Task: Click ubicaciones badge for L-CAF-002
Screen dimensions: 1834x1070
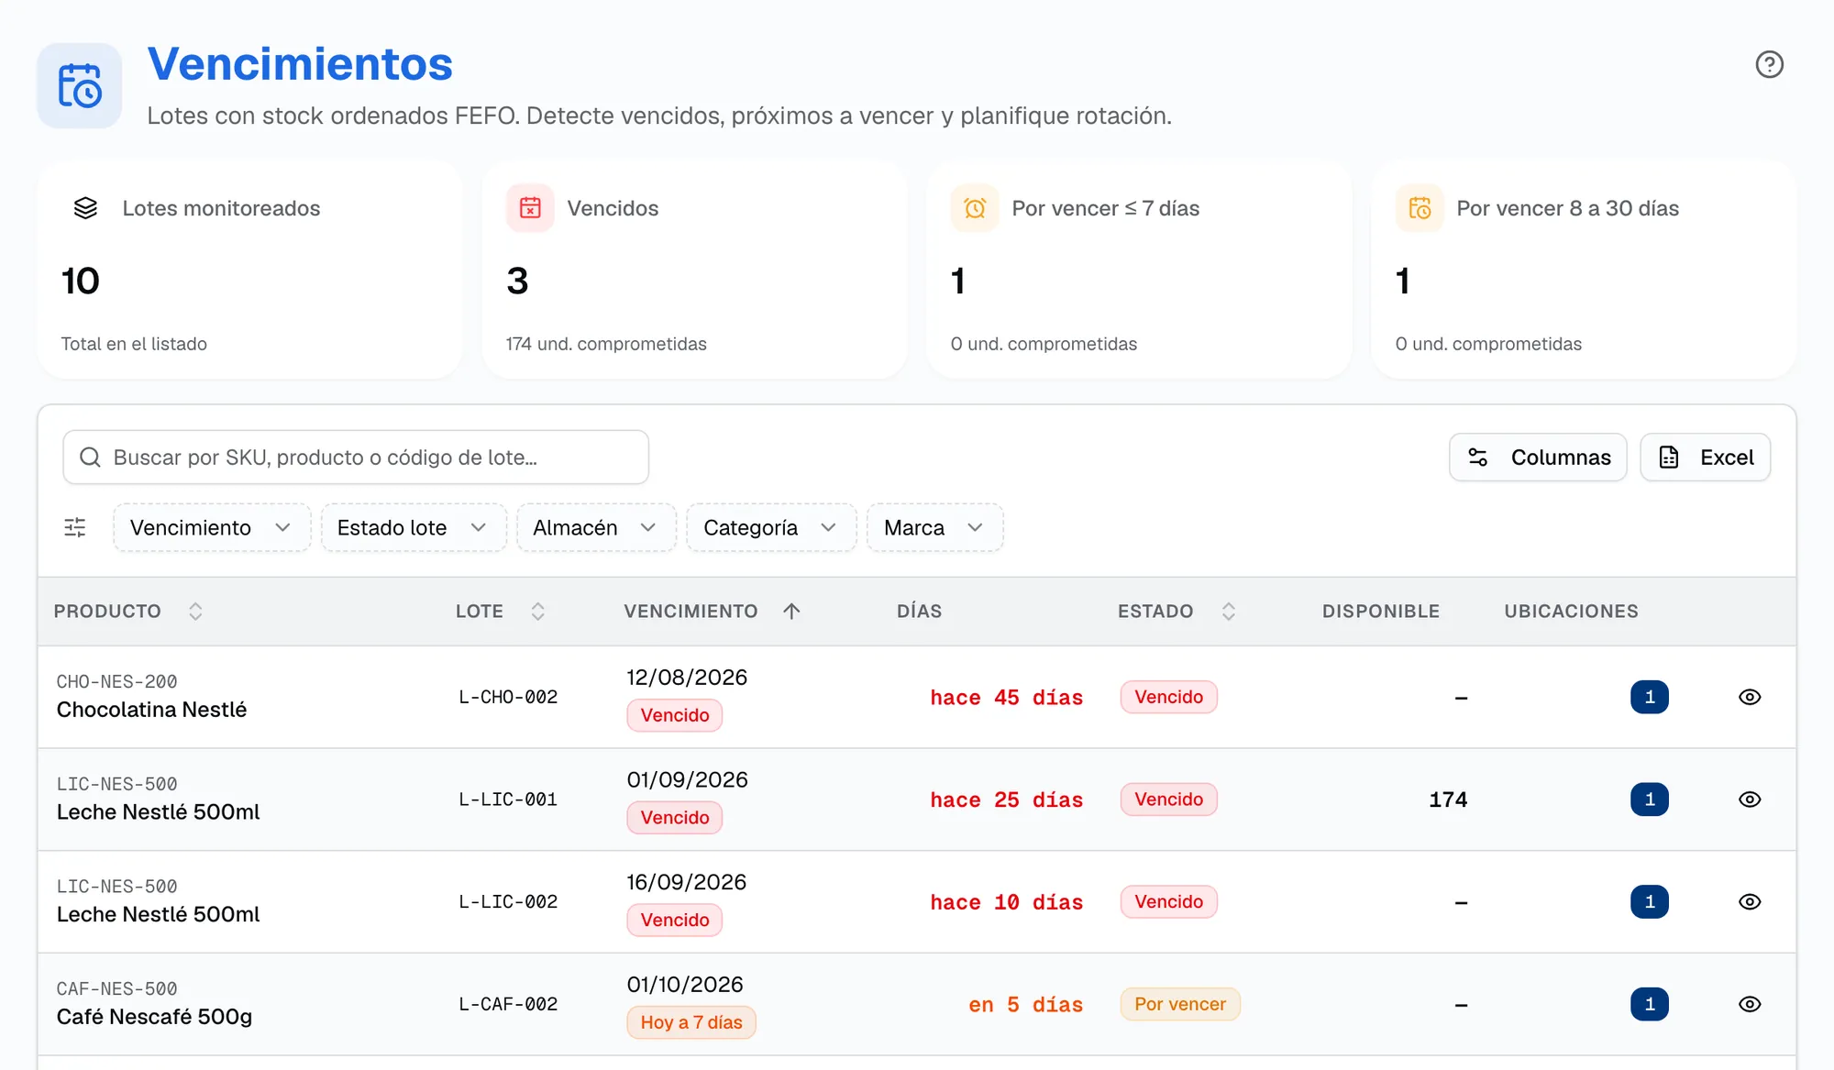Action: click(1650, 1004)
